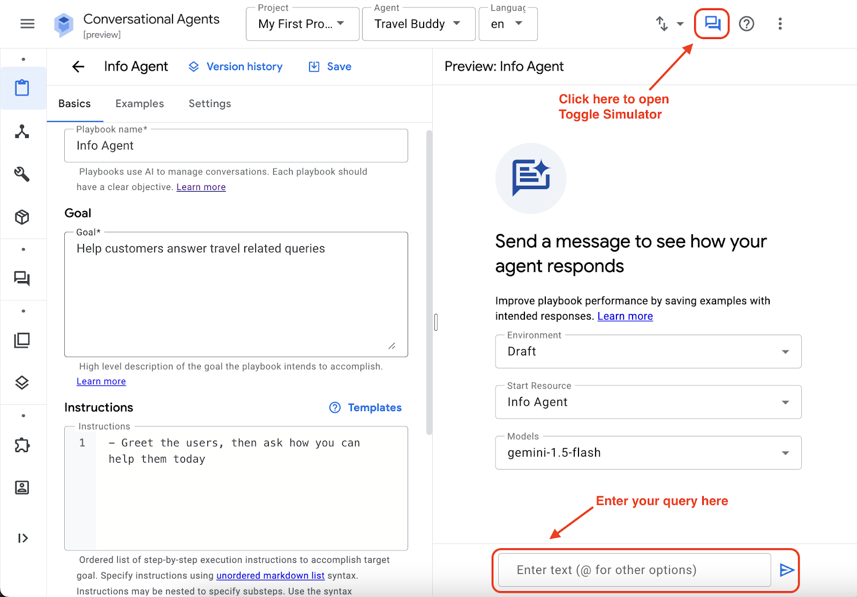Click the back arrow beside Info Agent

pos(78,66)
